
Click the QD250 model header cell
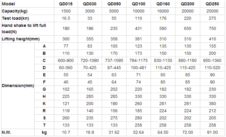point(212,4)
